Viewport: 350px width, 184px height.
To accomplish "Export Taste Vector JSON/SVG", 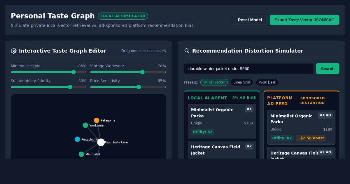I will pos(304,20).
